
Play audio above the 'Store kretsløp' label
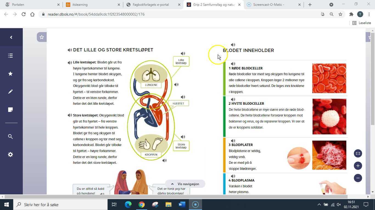183,137
